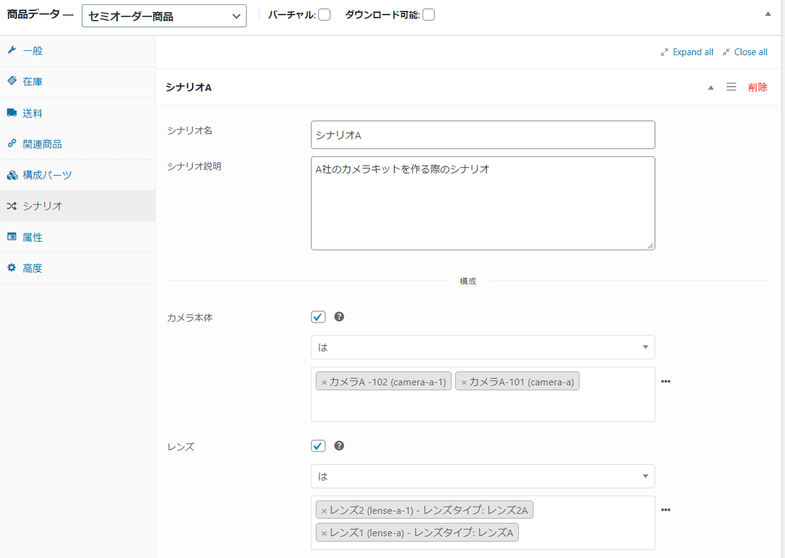This screenshot has width=785, height=558.
Task: Click help question mark for カメラ本体
Action: pyautogui.click(x=339, y=317)
